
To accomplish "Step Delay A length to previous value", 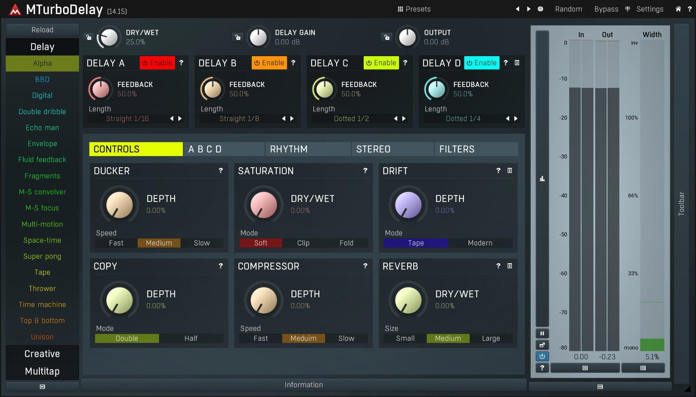I will (x=172, y=119).
